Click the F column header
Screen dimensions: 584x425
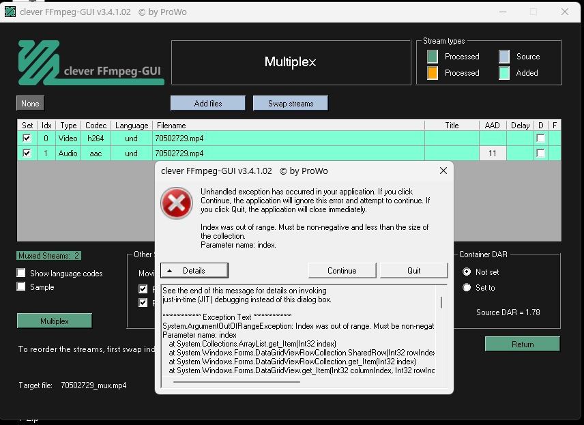coord(555,125)
